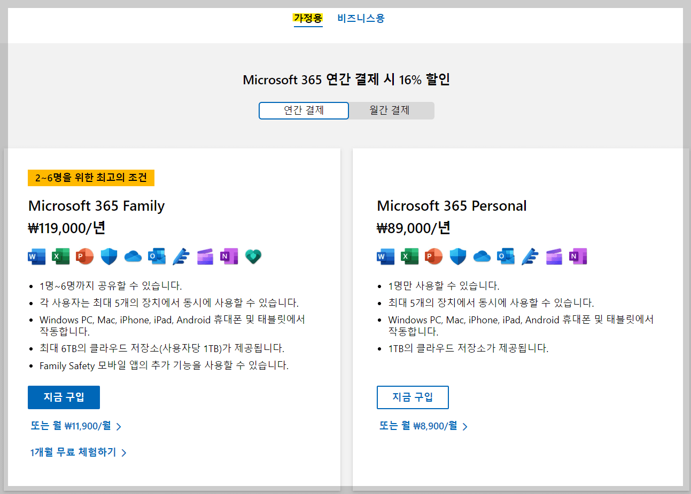Click the Outlook icon in Personal plan

506,257
